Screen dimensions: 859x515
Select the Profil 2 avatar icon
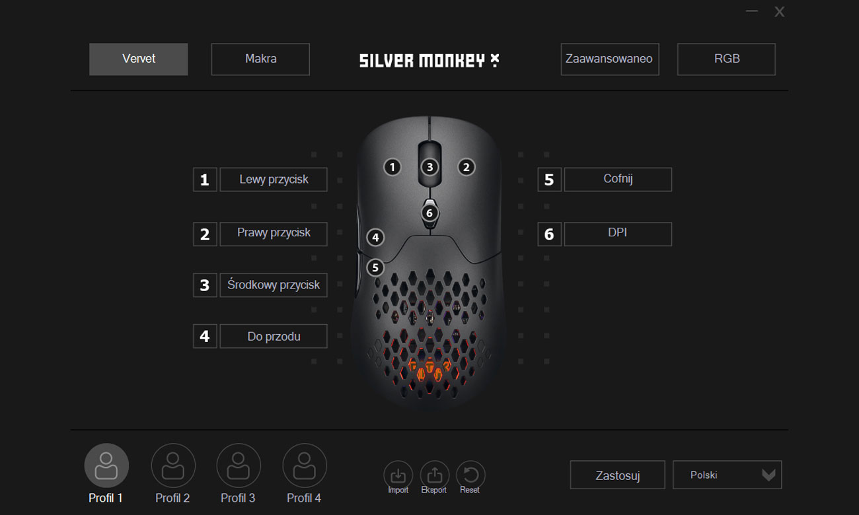pyautogui.click(x=173, y=465)
